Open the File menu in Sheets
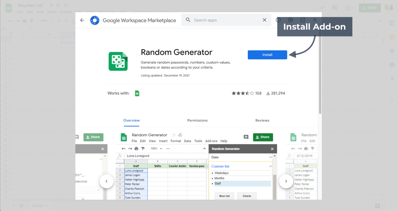This screenshot has height=211, width=398. [x=20, y=12]
